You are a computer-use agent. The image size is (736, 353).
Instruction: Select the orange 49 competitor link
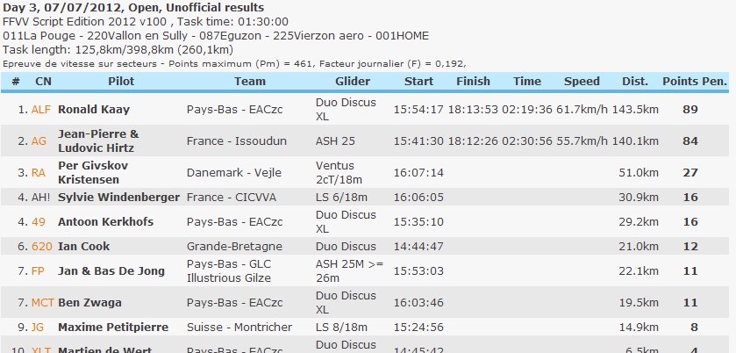39,222
